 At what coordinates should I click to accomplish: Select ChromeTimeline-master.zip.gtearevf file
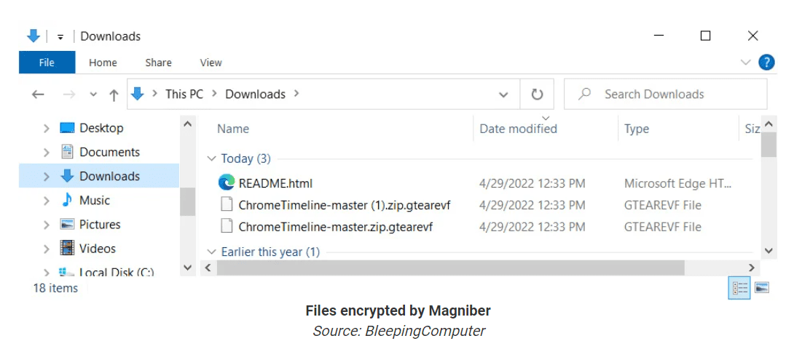336,227
